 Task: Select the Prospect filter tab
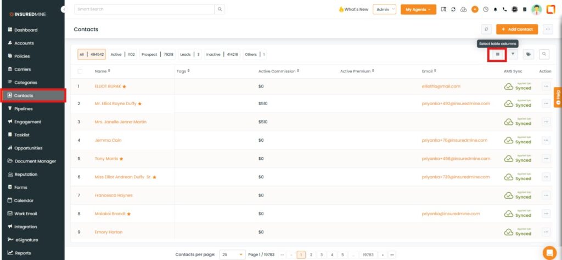coord(157,54)
